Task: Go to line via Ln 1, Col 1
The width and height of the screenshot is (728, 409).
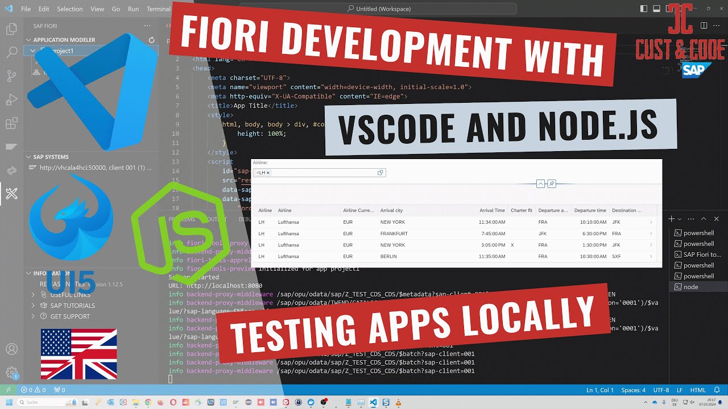Action: (599, 390)
